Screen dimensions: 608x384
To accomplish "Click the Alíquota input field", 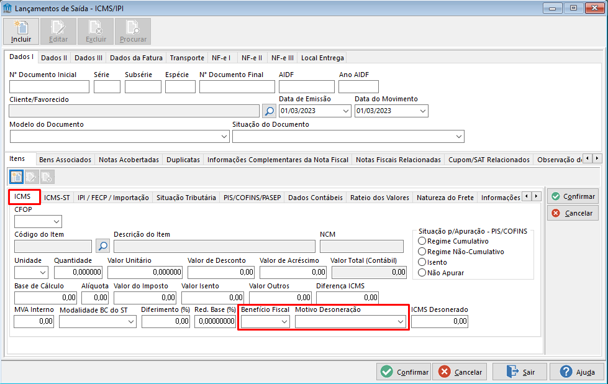I will coord(95,298).
